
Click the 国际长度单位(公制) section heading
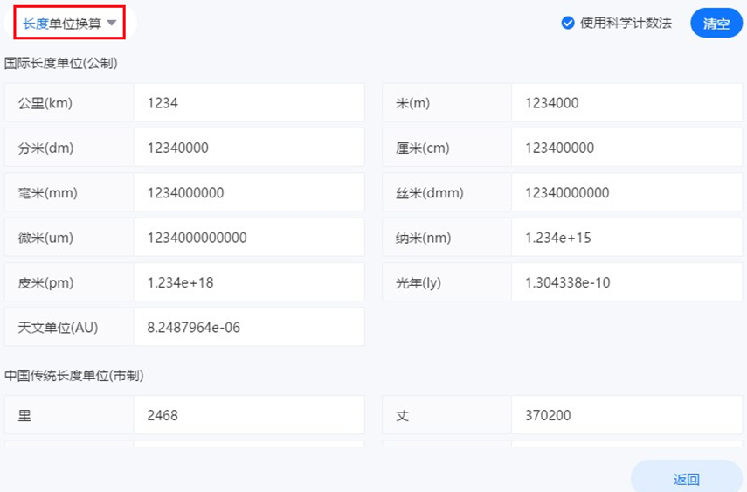click(x=61, y=63)
